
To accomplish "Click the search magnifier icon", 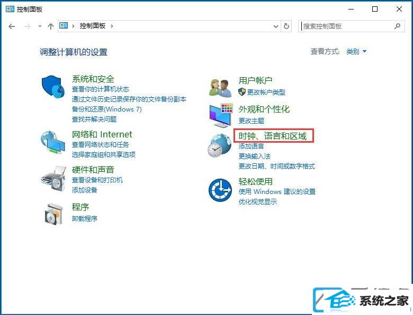I will pyautogui.click(x=397, y=26).
